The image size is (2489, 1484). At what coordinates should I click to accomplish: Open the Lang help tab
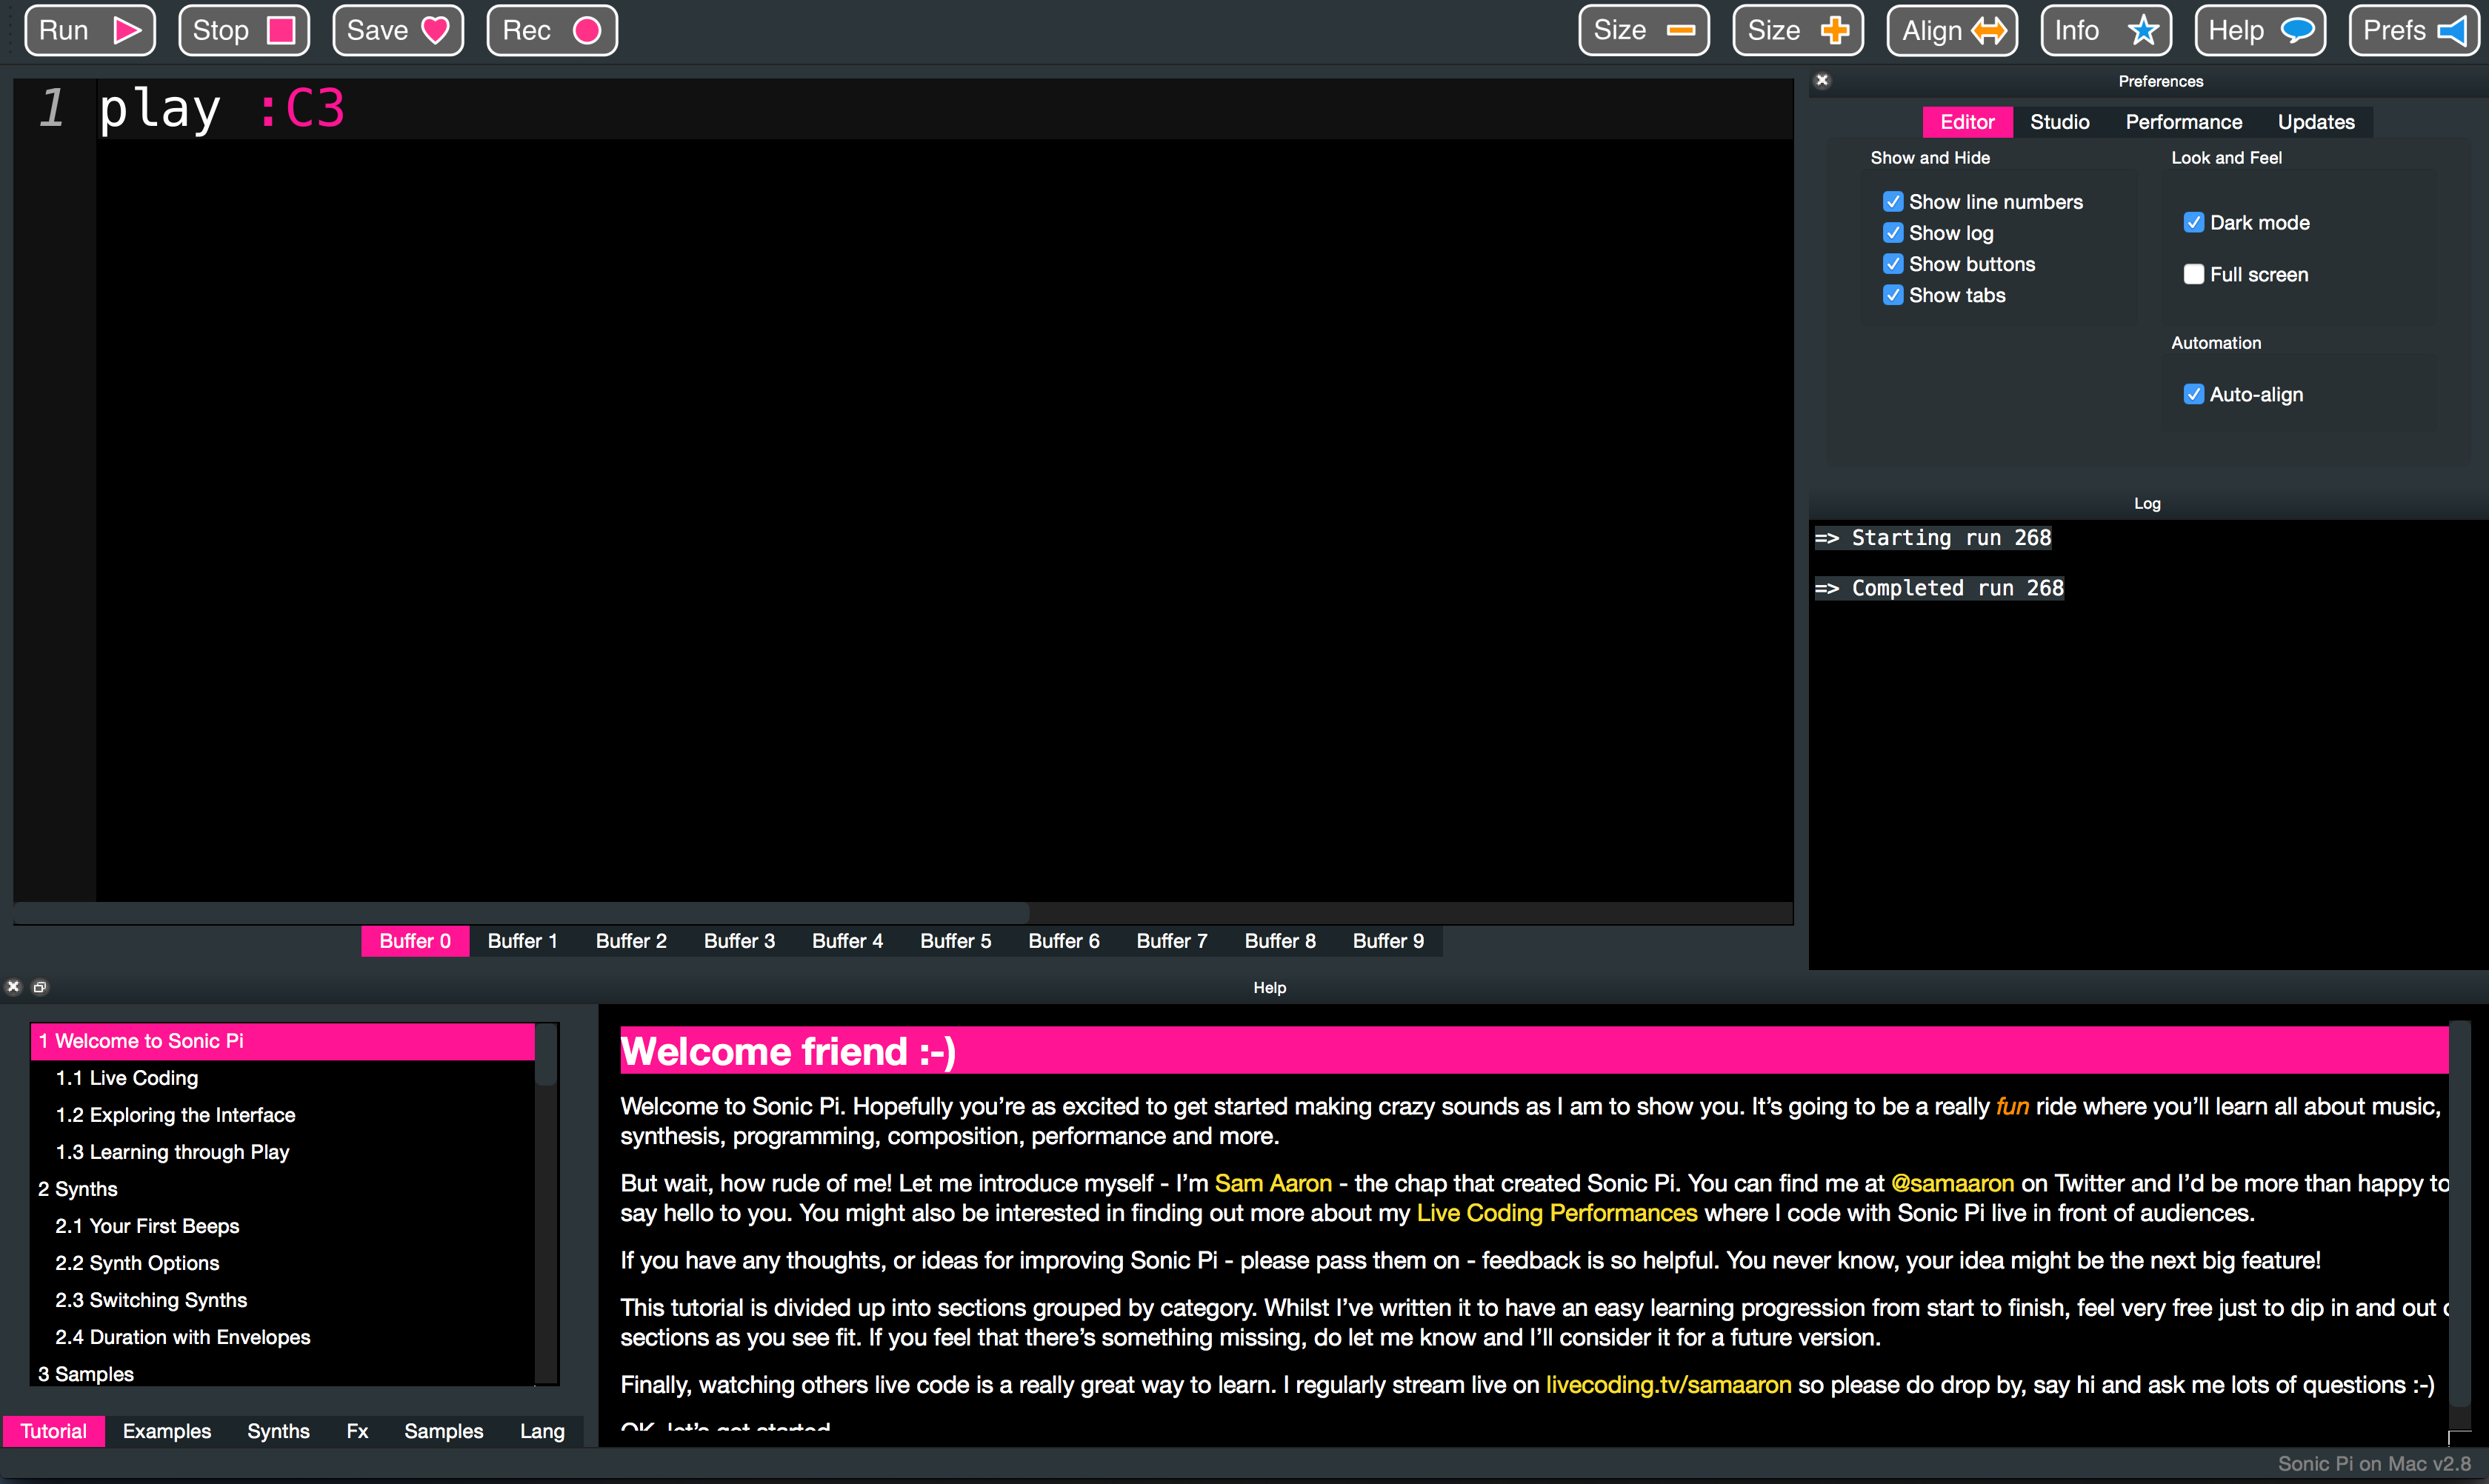[542, 1431]
